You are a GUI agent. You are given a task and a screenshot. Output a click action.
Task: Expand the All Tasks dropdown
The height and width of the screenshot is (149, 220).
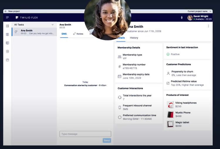[x=53, y=25]
